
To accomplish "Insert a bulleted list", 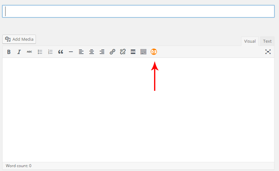I will 40,52.
